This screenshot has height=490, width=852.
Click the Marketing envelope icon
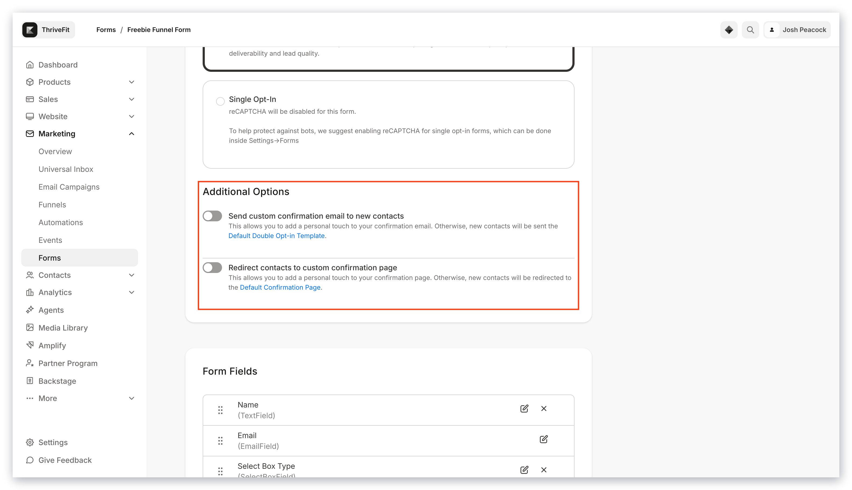(x=30, y=134)
